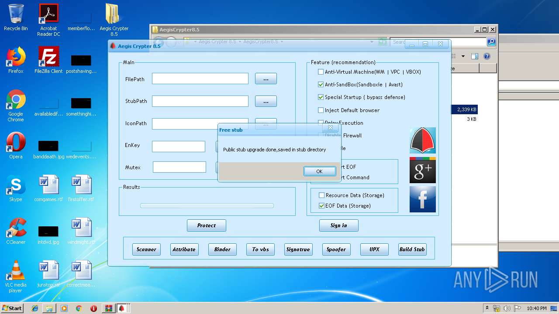This screenshot has height=314, width=559.
Task: Open Opera desktop icon
Action: (x=16, y=146)
